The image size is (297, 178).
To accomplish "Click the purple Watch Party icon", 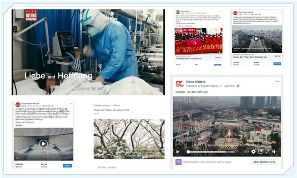I will 178,162.
